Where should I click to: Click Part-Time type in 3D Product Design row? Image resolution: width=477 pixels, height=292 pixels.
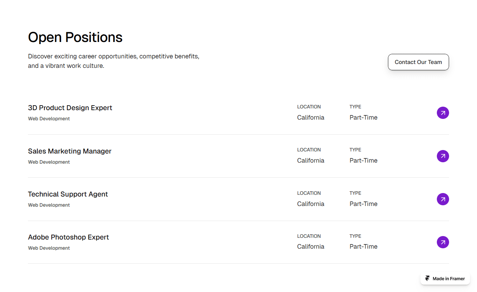pos(364,117)
